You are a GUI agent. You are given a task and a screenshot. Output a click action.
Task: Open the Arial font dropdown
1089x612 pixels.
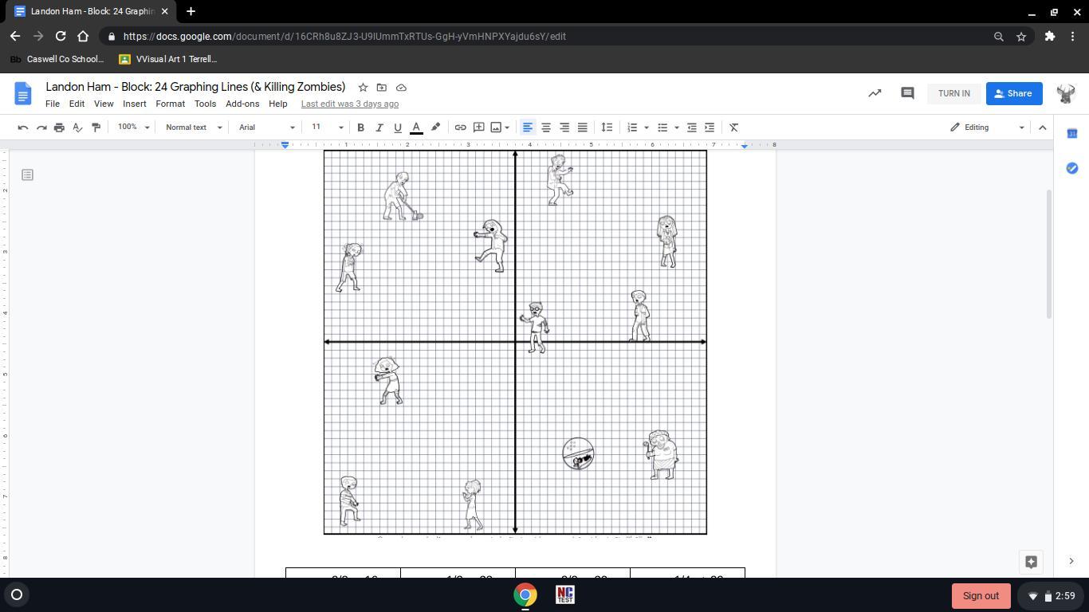(266, 127)
